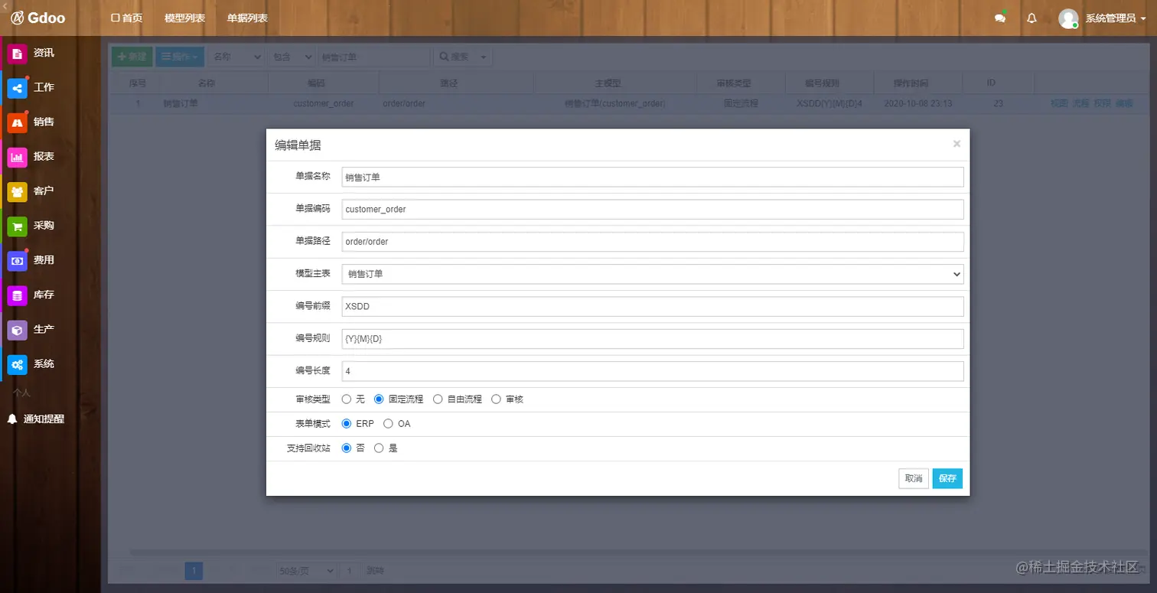Click the customer_order cell in table
This screenshot has width=1157, height=593.
323,103
